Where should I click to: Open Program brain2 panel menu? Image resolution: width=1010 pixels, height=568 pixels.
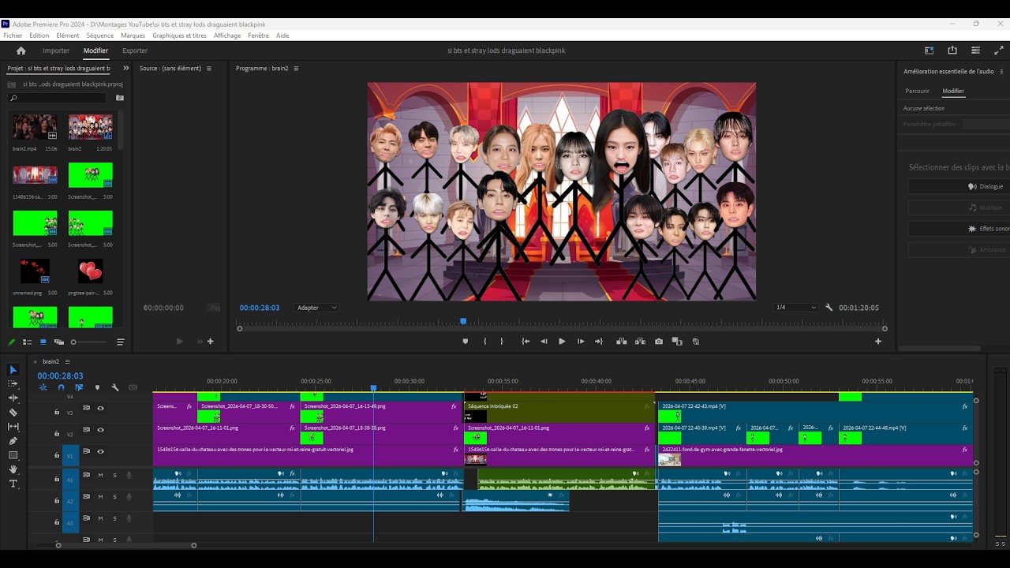pos(296,69)
